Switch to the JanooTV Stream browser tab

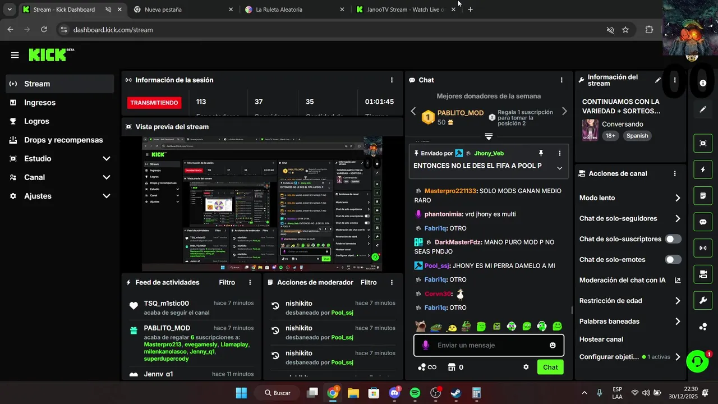tap(406, 10)
